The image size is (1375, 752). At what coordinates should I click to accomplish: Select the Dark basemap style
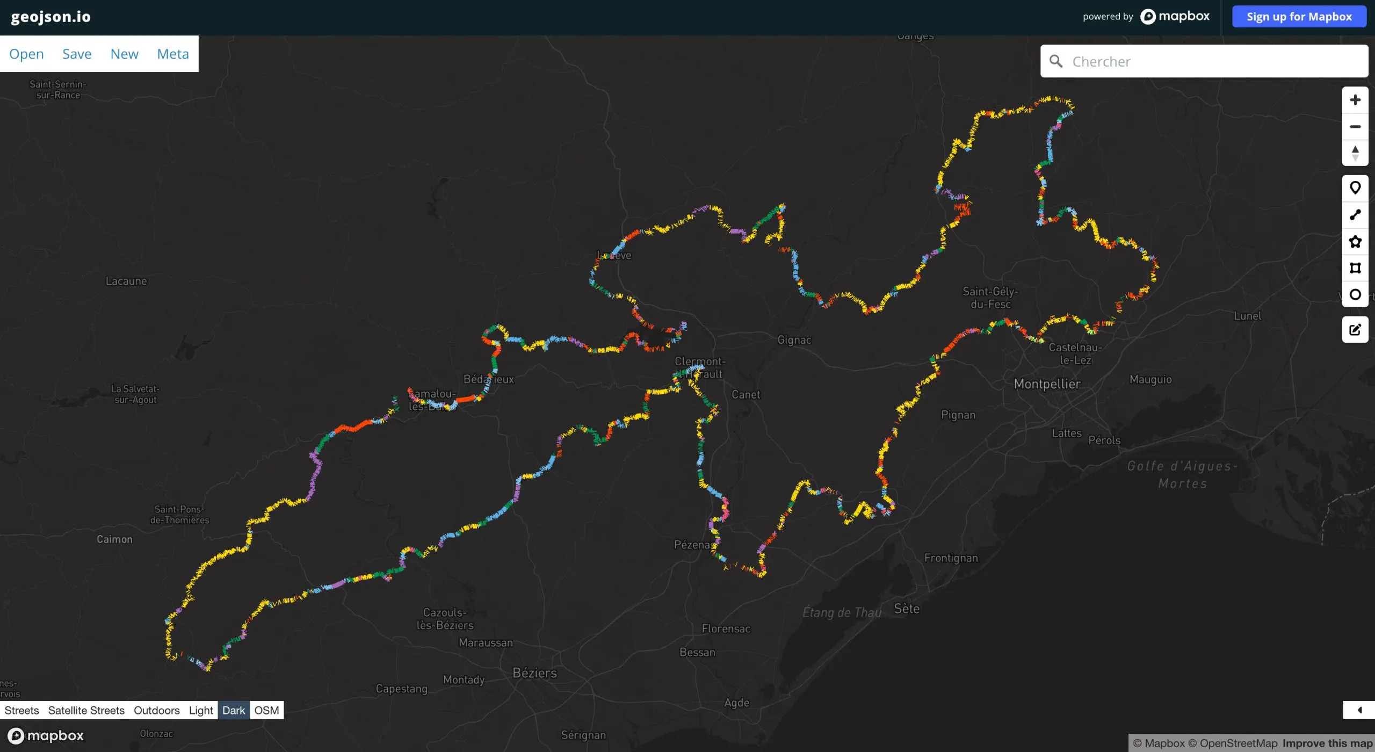pyautogui.click(x=234, y=710)
